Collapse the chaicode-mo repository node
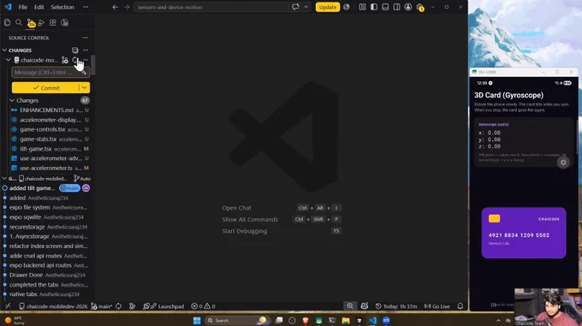 [9, 60]
